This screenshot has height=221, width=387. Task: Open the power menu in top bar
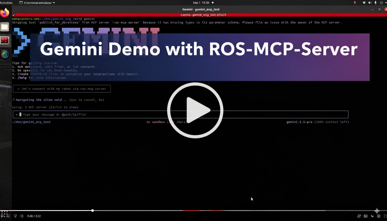tap(381, 3)
